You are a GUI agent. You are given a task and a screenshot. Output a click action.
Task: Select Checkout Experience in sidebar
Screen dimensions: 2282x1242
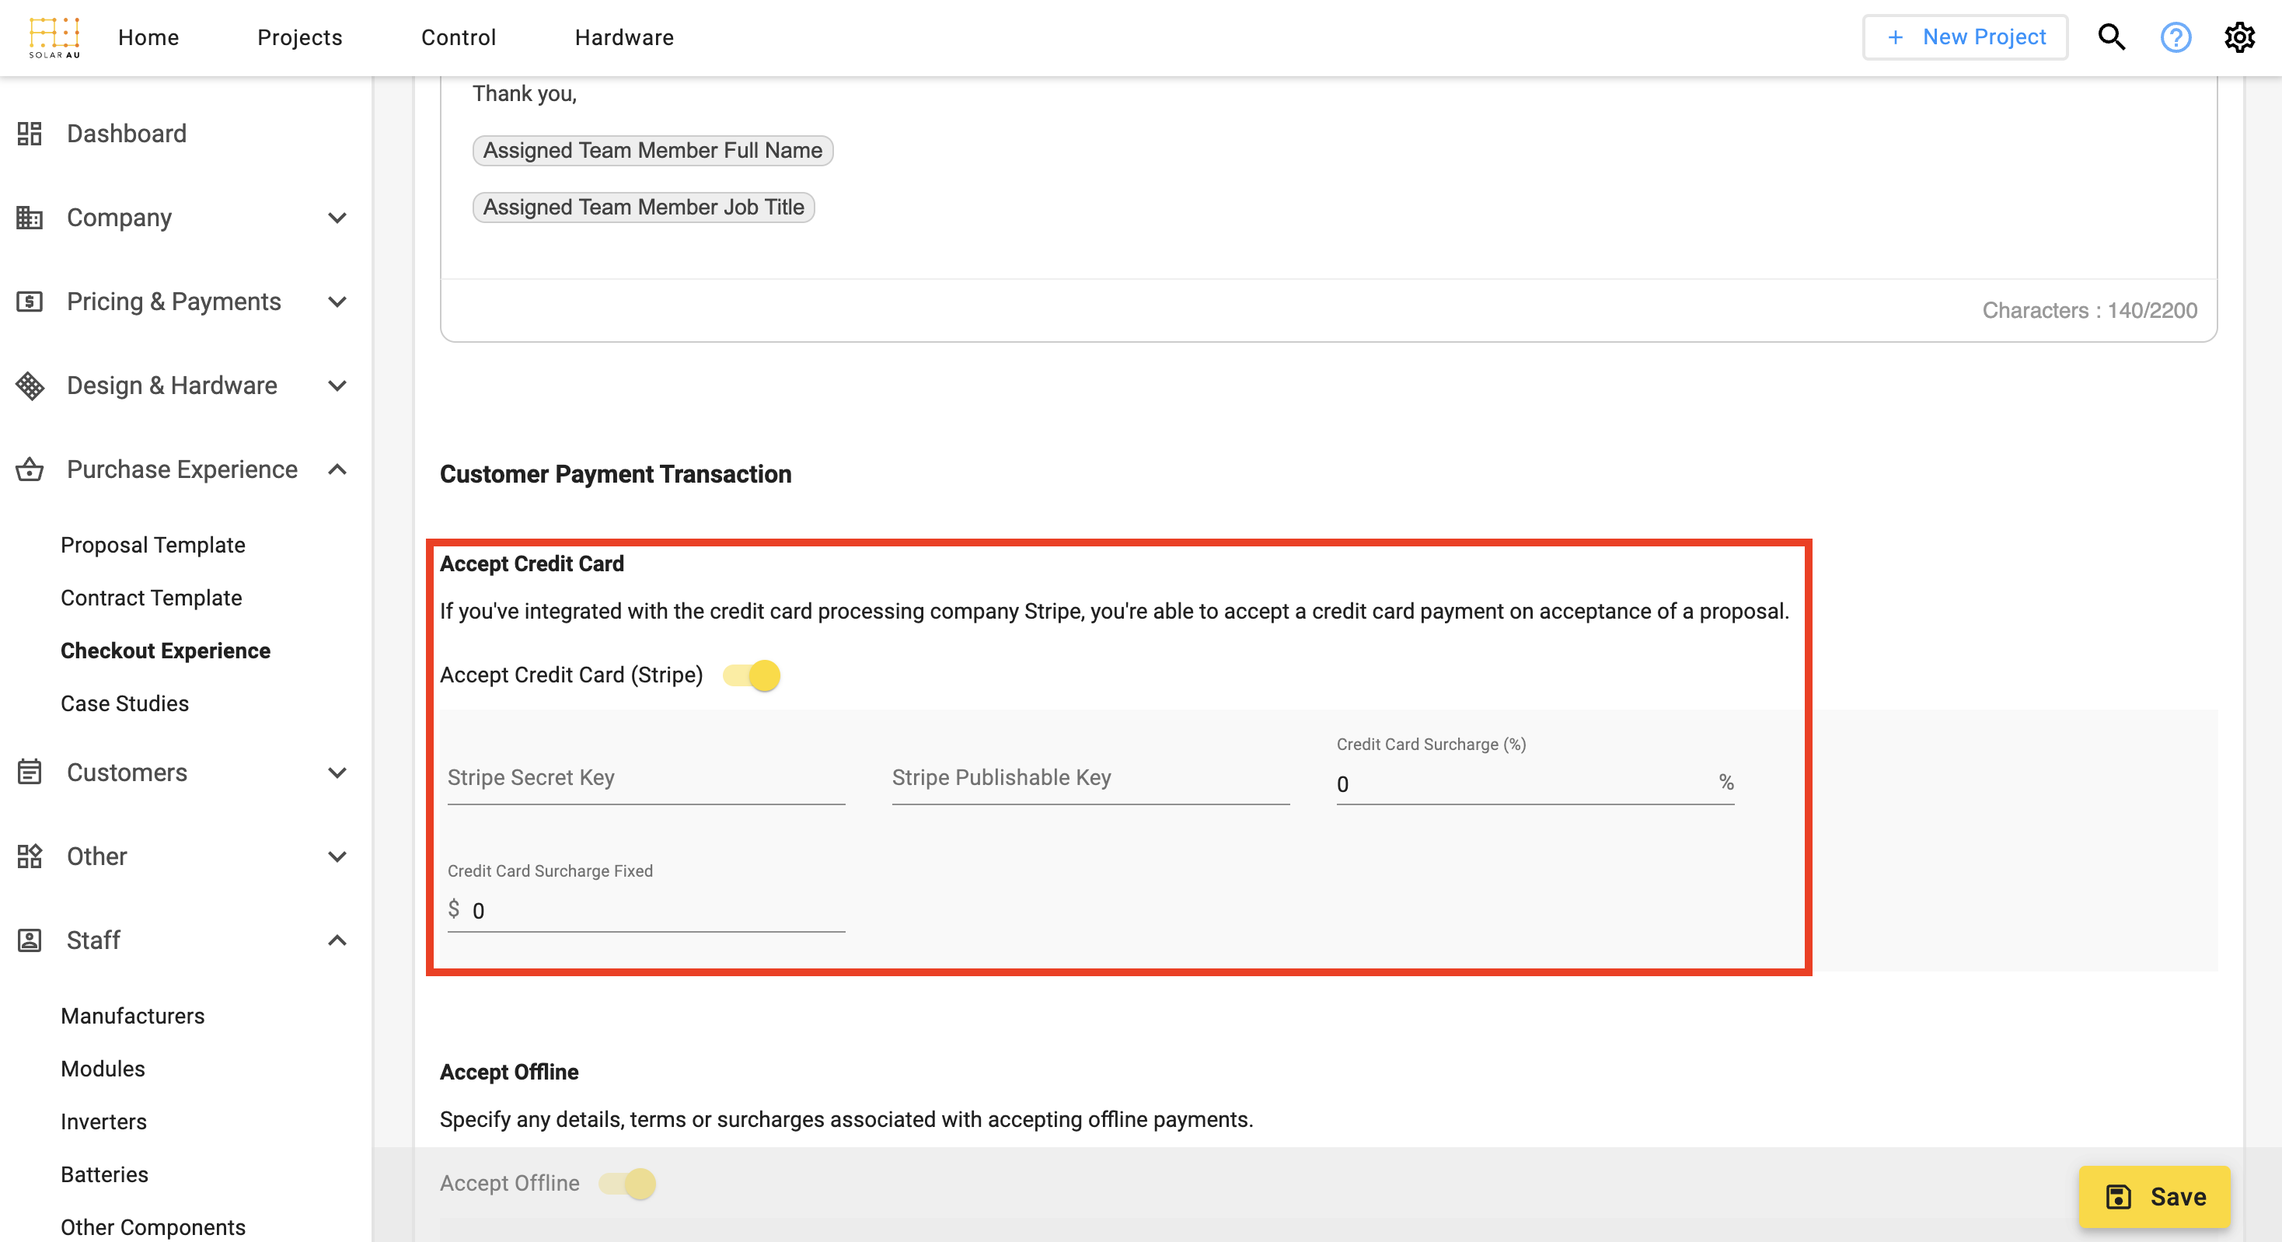click(166, 651)
